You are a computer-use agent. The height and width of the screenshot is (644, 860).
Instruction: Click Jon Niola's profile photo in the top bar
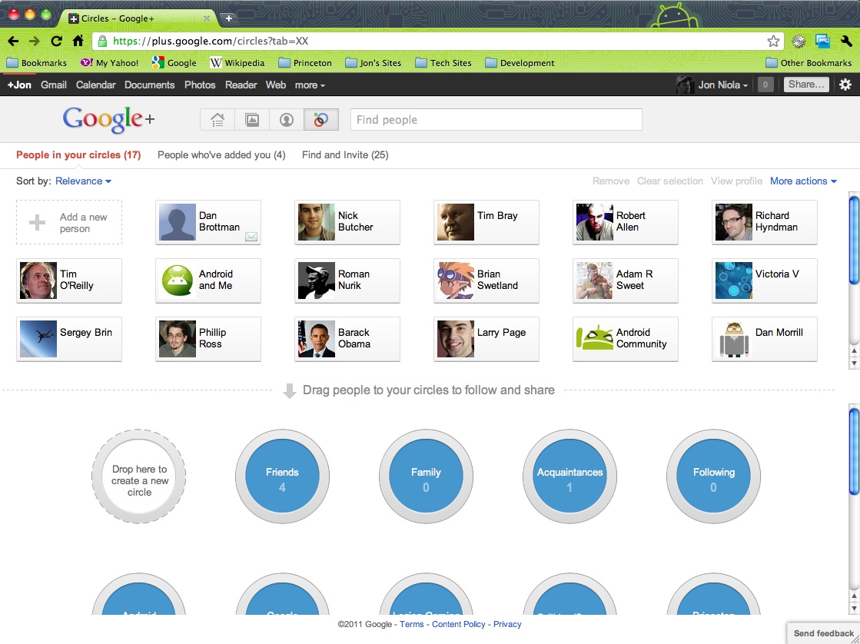[x=685, y=85]
